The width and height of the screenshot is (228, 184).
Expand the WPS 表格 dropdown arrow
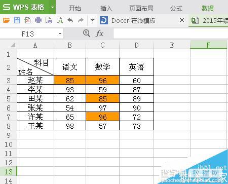coord(52,7)
